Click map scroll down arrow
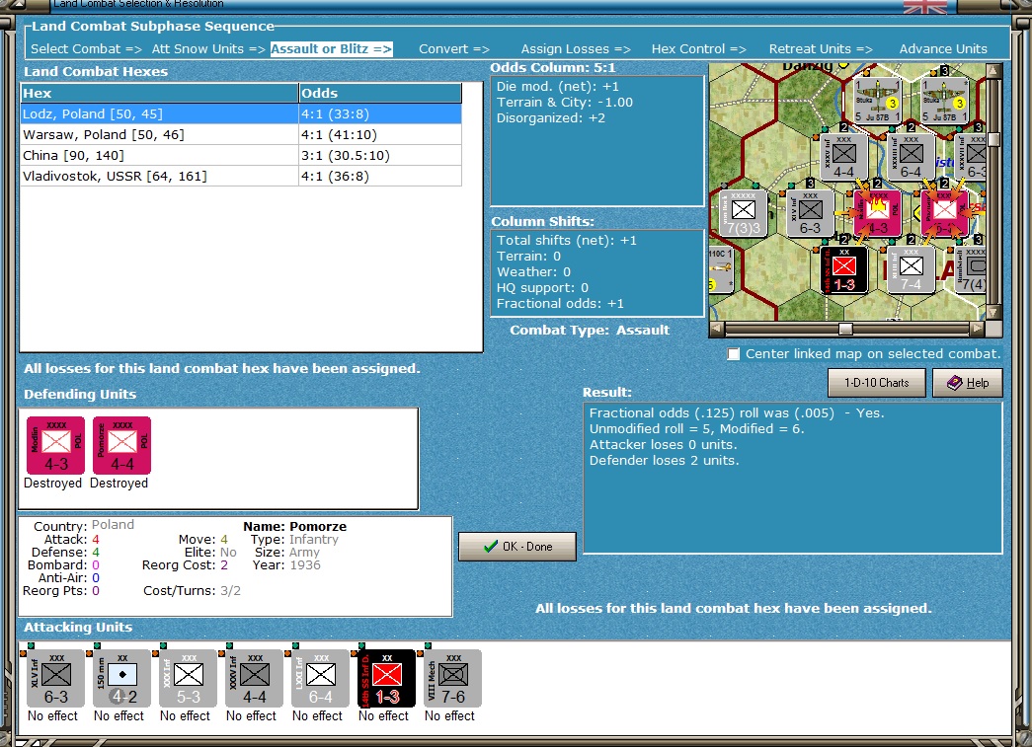The image size is (1032, 747). coord(993,312)
